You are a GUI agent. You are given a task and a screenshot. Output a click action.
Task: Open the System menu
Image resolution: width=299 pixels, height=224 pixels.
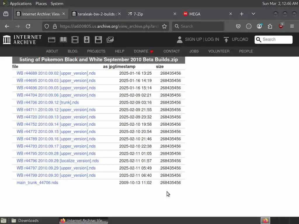click(57, 3)
